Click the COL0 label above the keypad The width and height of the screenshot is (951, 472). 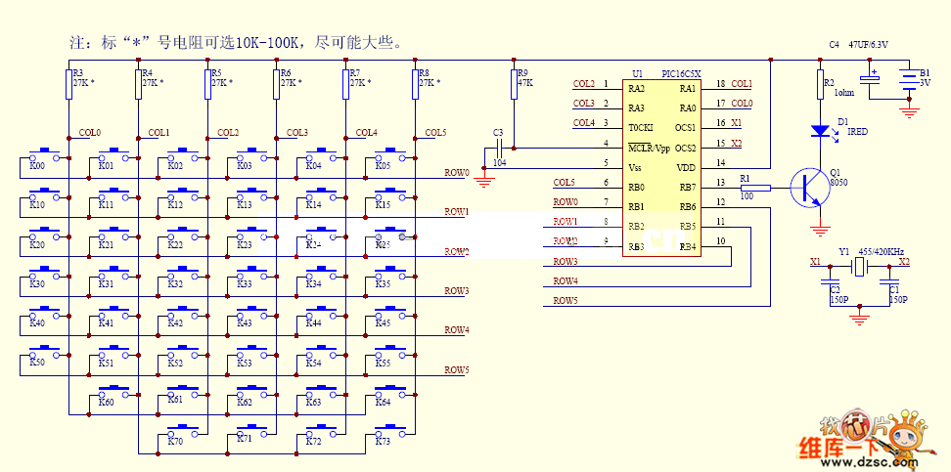[89, 132]
